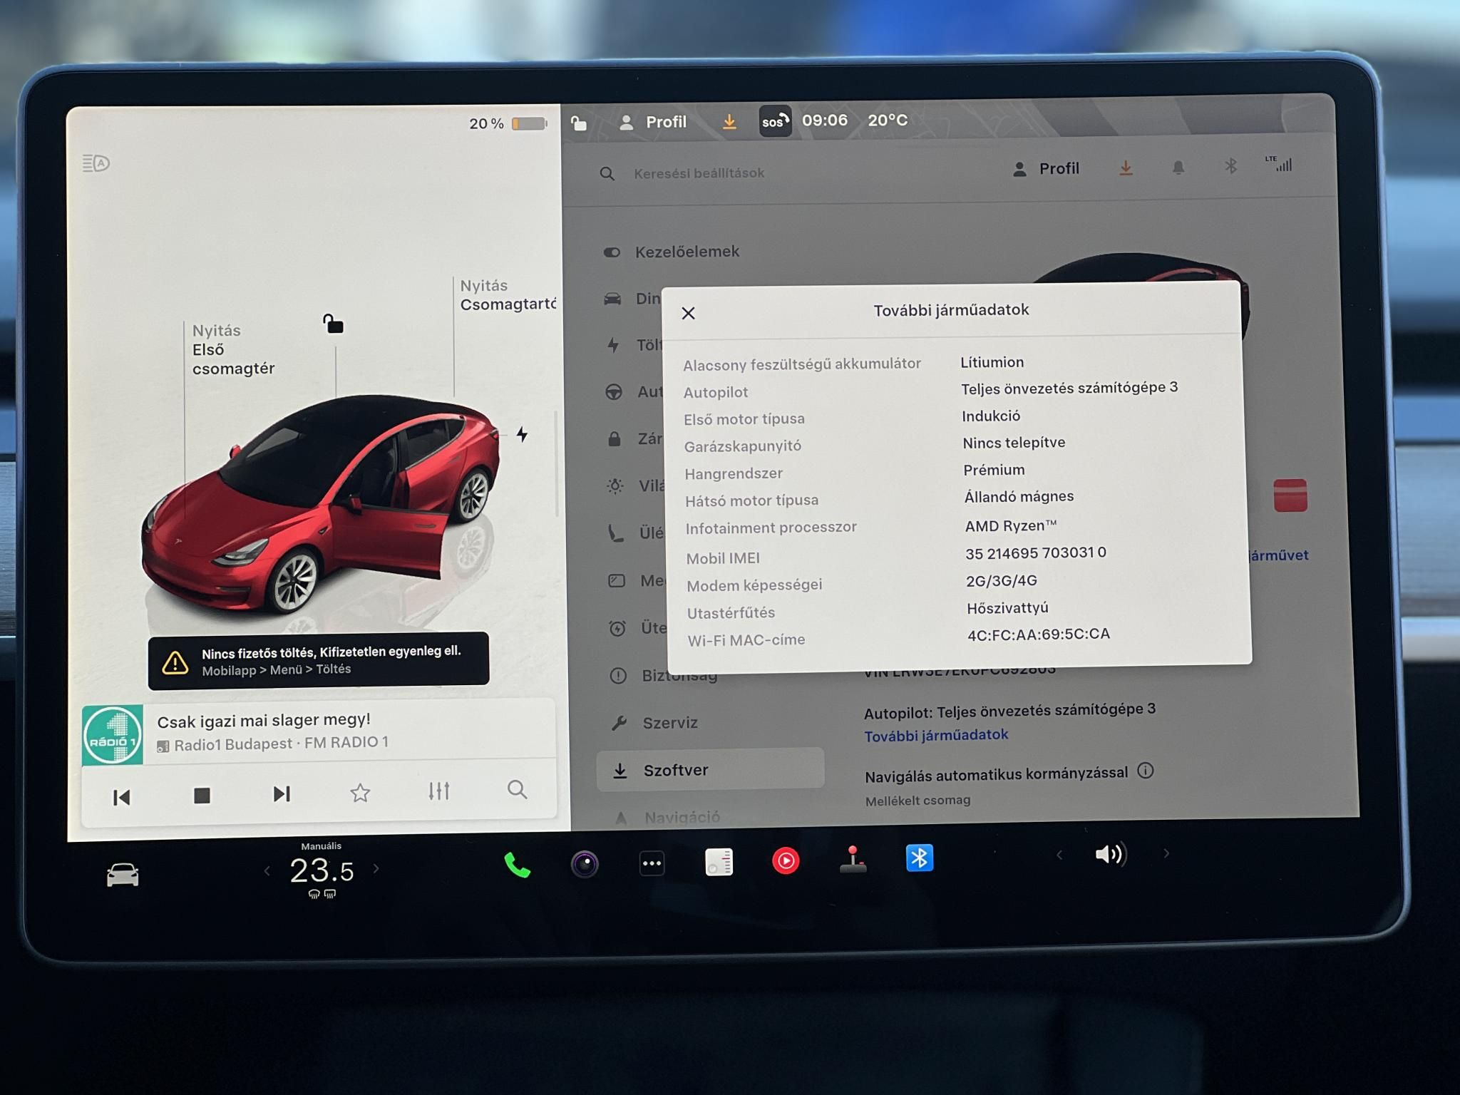Open the Arcade joystick app
Viewport: 1460px width, 1095px height.
(x=853, y=859)
